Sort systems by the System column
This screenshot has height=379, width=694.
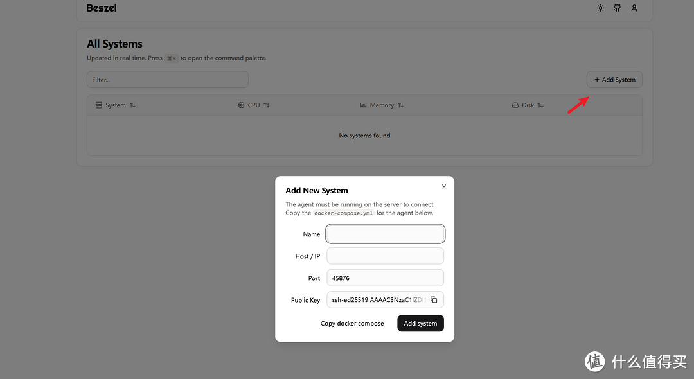[116, 105]
